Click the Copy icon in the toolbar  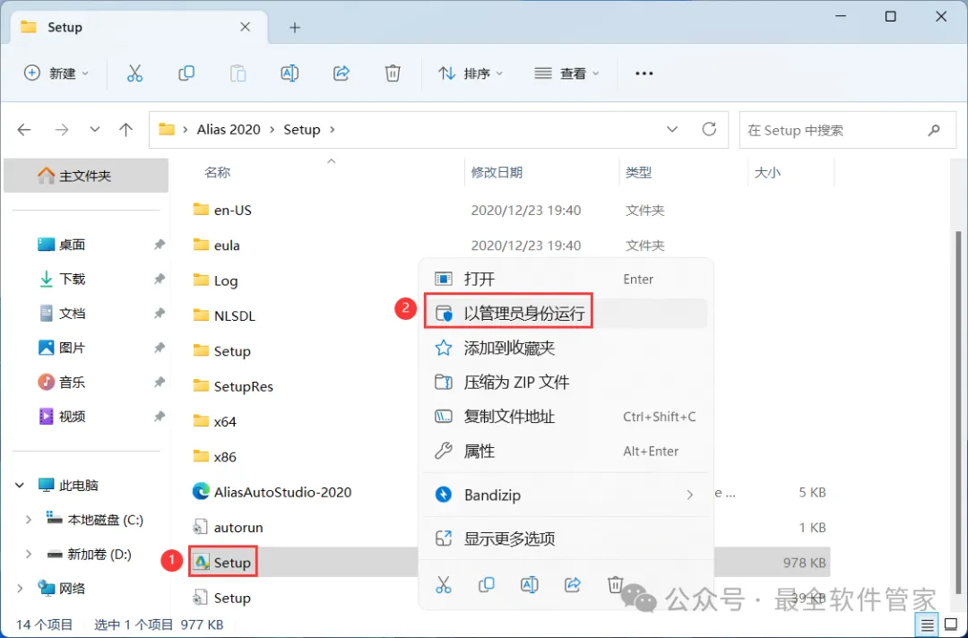(x=186, y=73)
